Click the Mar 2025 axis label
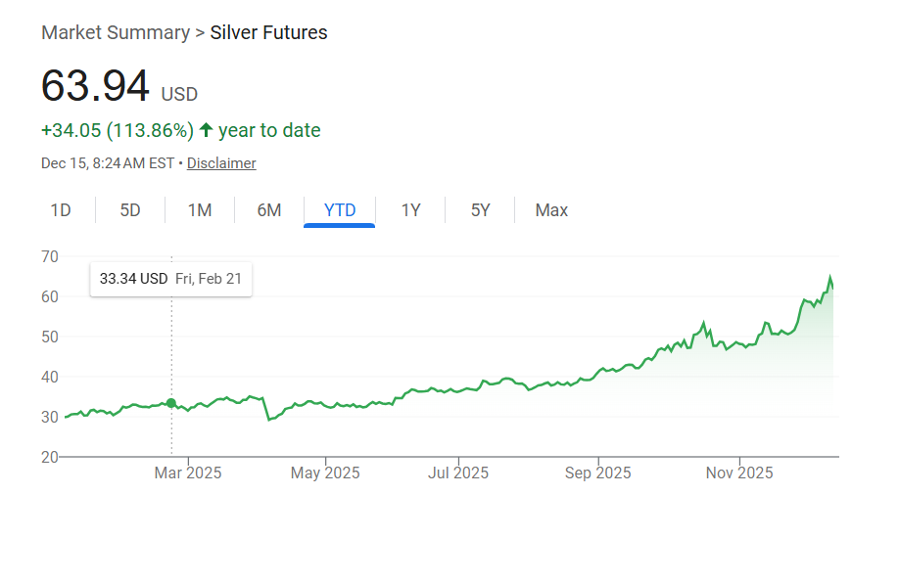This screenshot has height=585, width=899. (188, 472)
